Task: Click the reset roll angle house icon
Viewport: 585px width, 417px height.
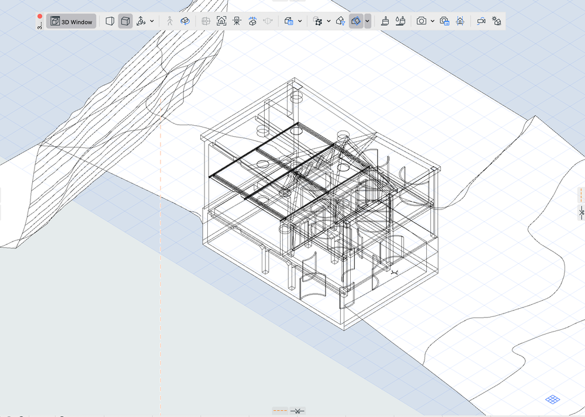Action: pyautogui.click(x=252, y=21)
